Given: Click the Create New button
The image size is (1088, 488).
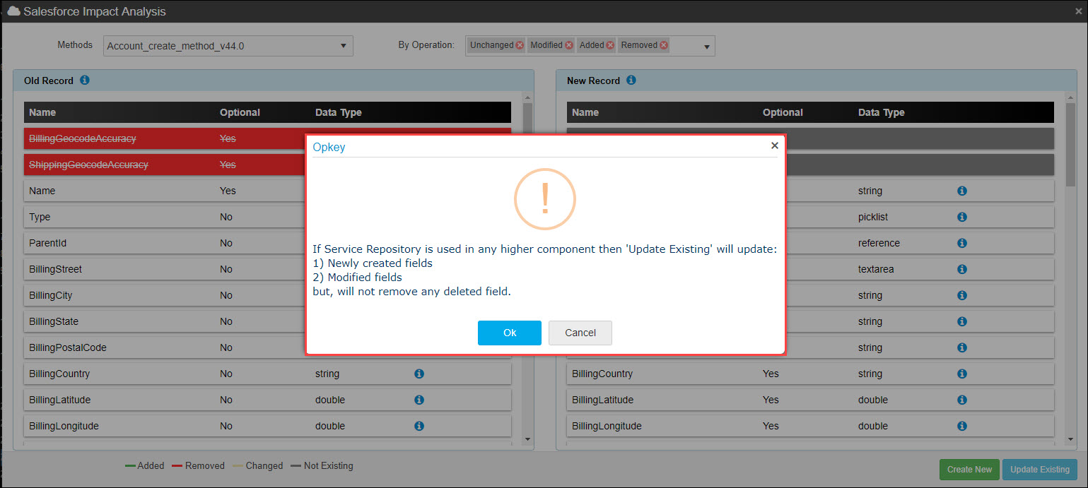Looking at the screenshot, I should tap(969, 470).
